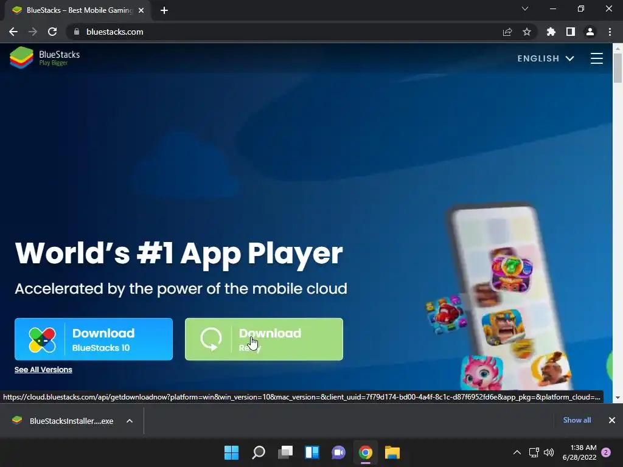Open the hamburger menu on BlueStacks site

596,58
